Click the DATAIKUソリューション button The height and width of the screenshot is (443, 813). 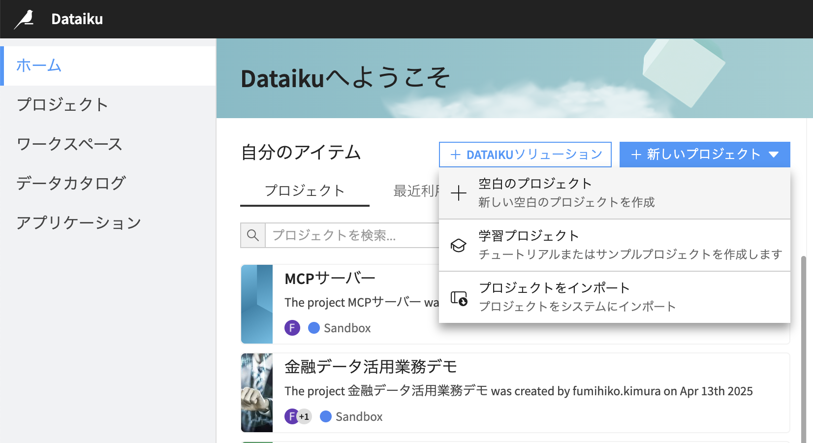pos(525,155)
